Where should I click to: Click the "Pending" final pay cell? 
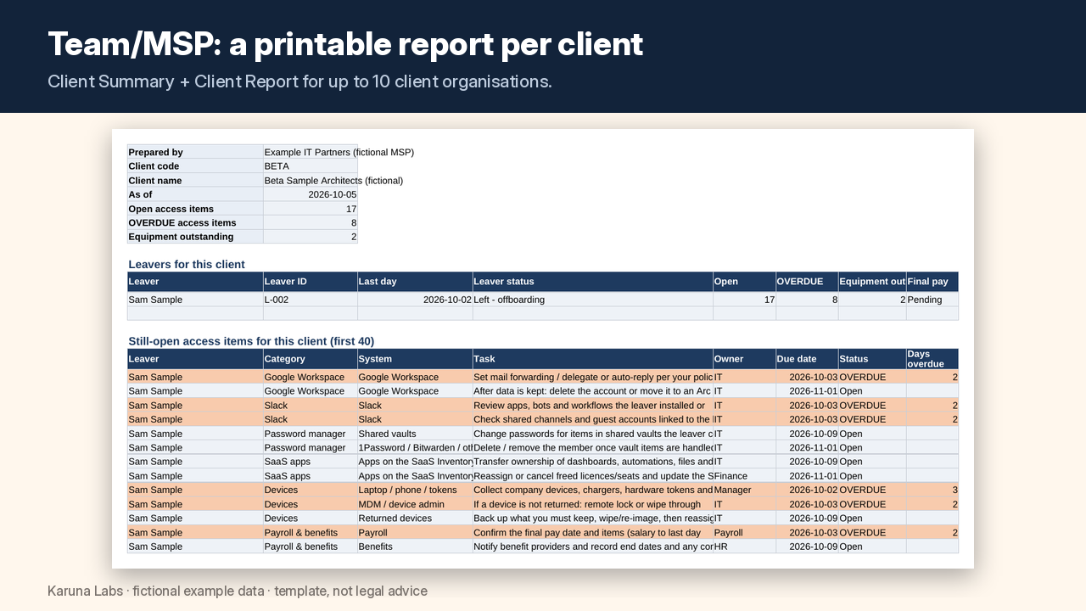[932, 300]
